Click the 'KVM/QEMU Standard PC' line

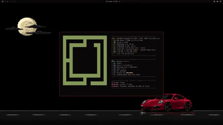click(x=138, y=39)
